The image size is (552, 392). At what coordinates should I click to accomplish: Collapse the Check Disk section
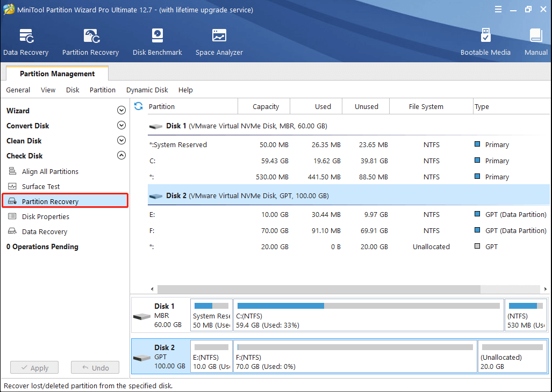121,155
